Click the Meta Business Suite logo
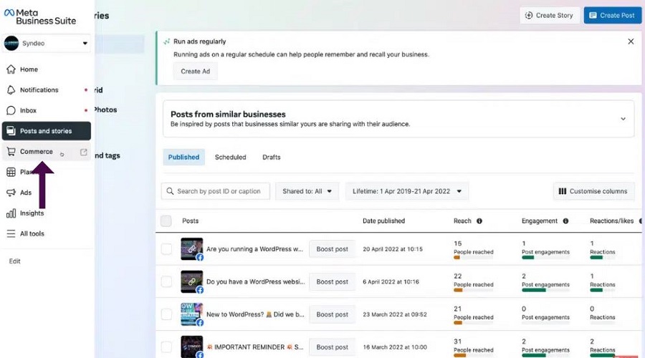Image resolution: width=645 pixels, height=358 pixels. [40, 17]
